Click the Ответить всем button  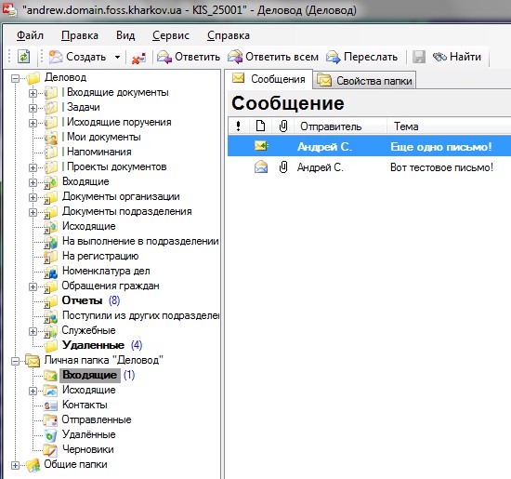pos(273,57)
